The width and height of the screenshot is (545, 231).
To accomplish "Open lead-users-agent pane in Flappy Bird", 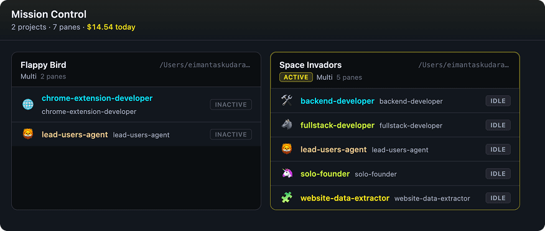I will pos(75,134).
